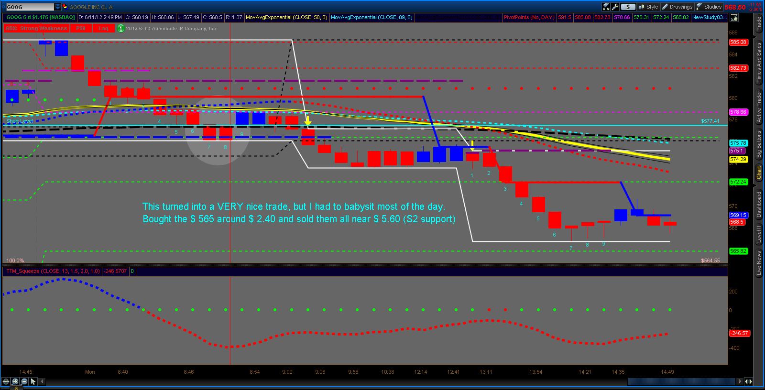This screenshot has height=390, width=765.
Task: Click the magenta 578.66 price bubble on axis
Action: pos(738,112)
